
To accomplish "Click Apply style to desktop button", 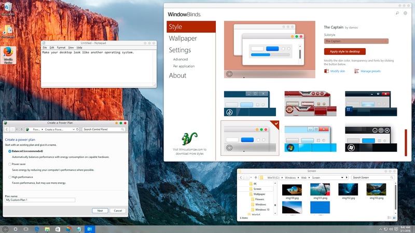I will point(344,51).
